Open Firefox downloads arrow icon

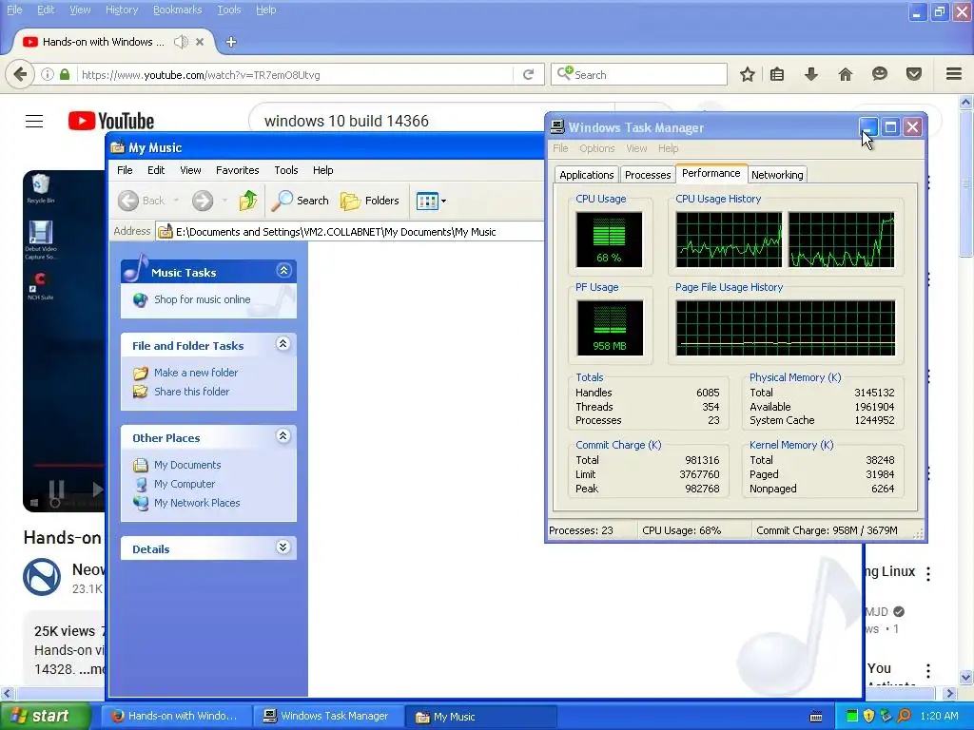[x=811, y=74]
